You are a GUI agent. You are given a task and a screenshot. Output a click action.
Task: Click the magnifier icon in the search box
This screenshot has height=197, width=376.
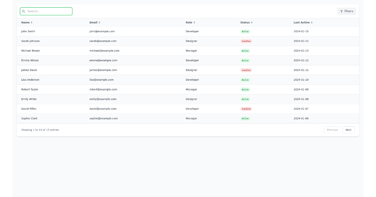coord(23,11)
